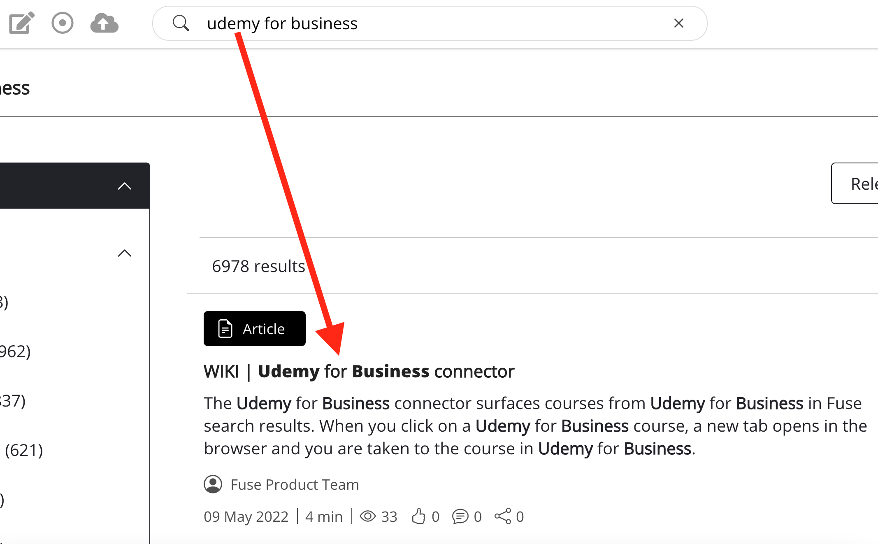This screenshot has width=878, height=544.
Task: Click the cloud upload icon
Action: click(x=105, y=23)
